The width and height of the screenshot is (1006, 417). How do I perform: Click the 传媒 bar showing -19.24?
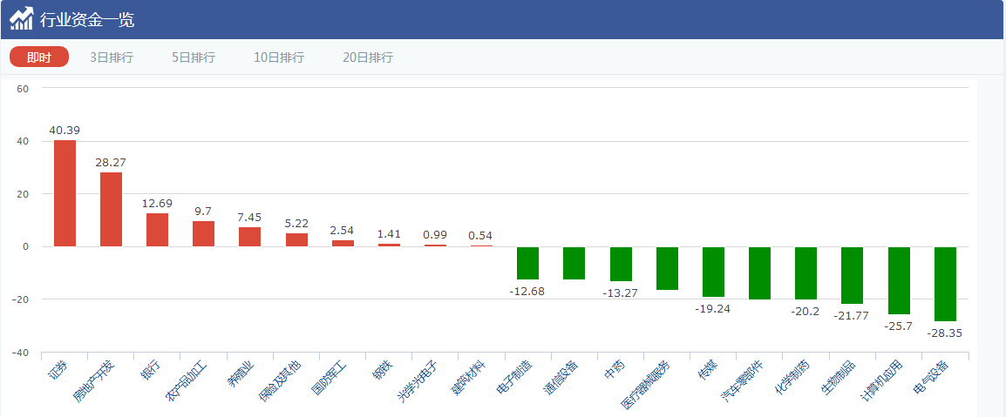(x=713, y=272)
